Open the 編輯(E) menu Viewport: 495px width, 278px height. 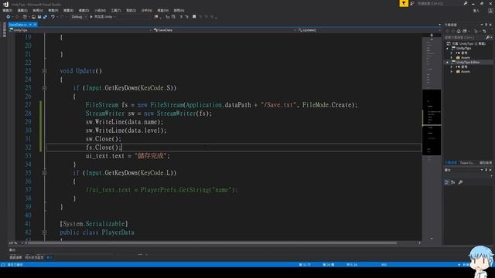coord(22,10)
